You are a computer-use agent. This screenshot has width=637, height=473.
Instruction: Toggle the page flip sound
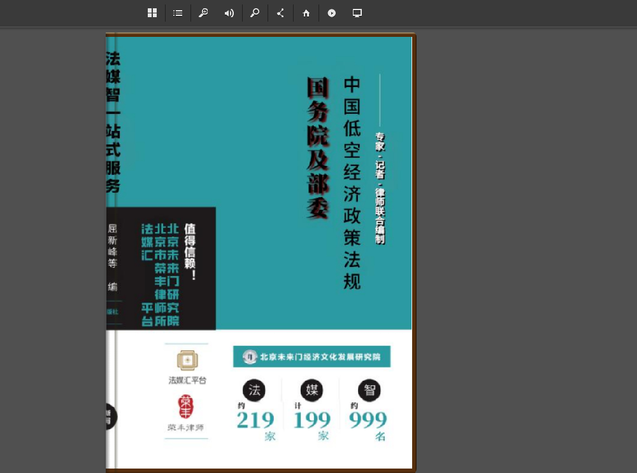click(229, 13)
